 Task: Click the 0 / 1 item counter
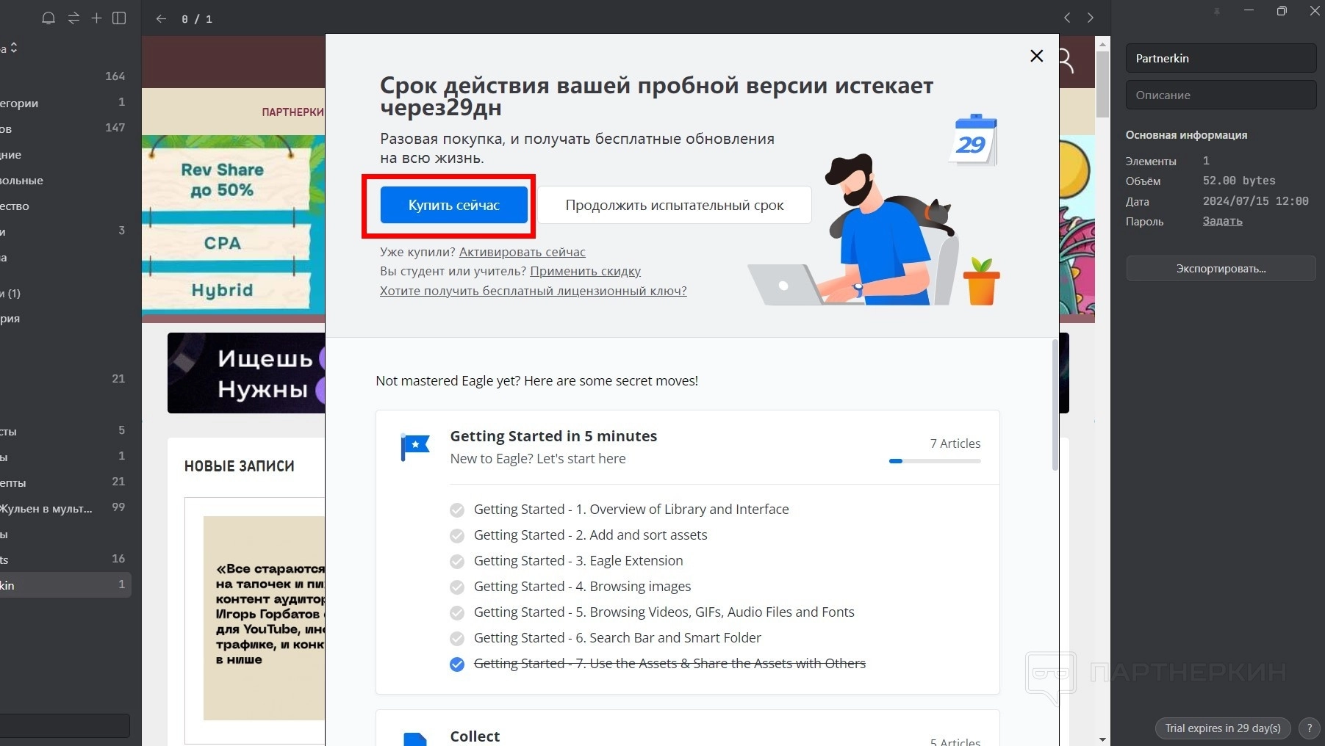coord(197,19)
